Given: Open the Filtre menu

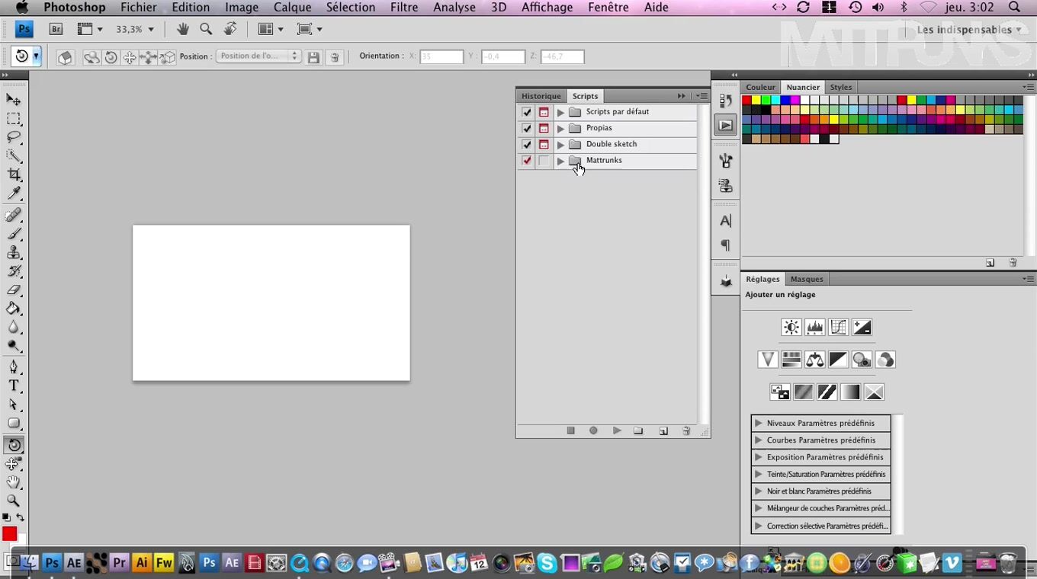Looking at the screenshot, I should point(403,8).
